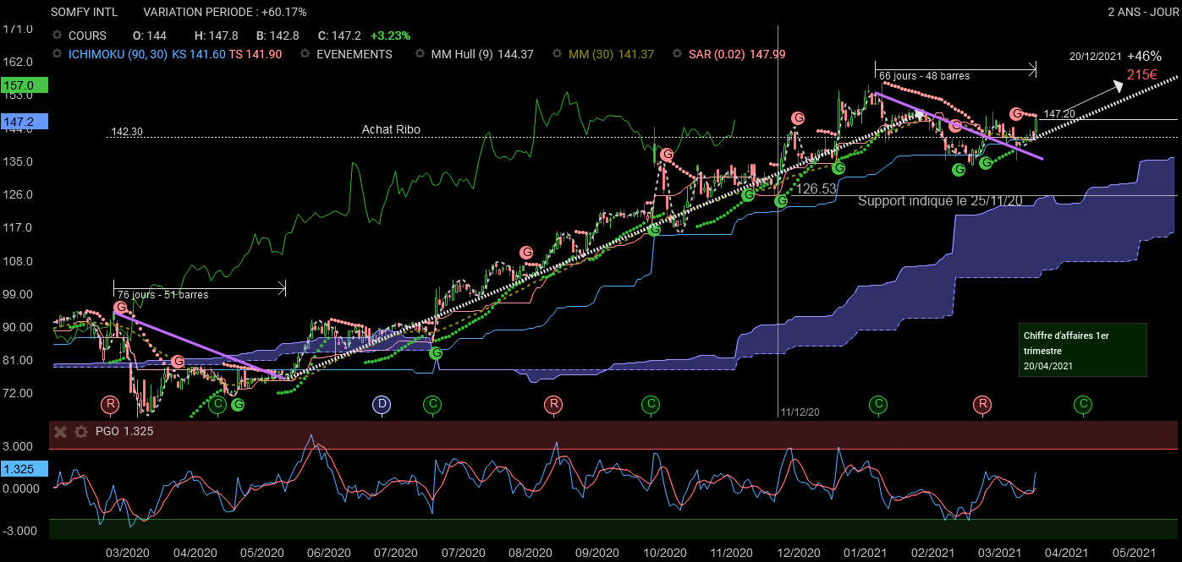Open the SAR (0.02) settings gear

[x=678, y=54]
